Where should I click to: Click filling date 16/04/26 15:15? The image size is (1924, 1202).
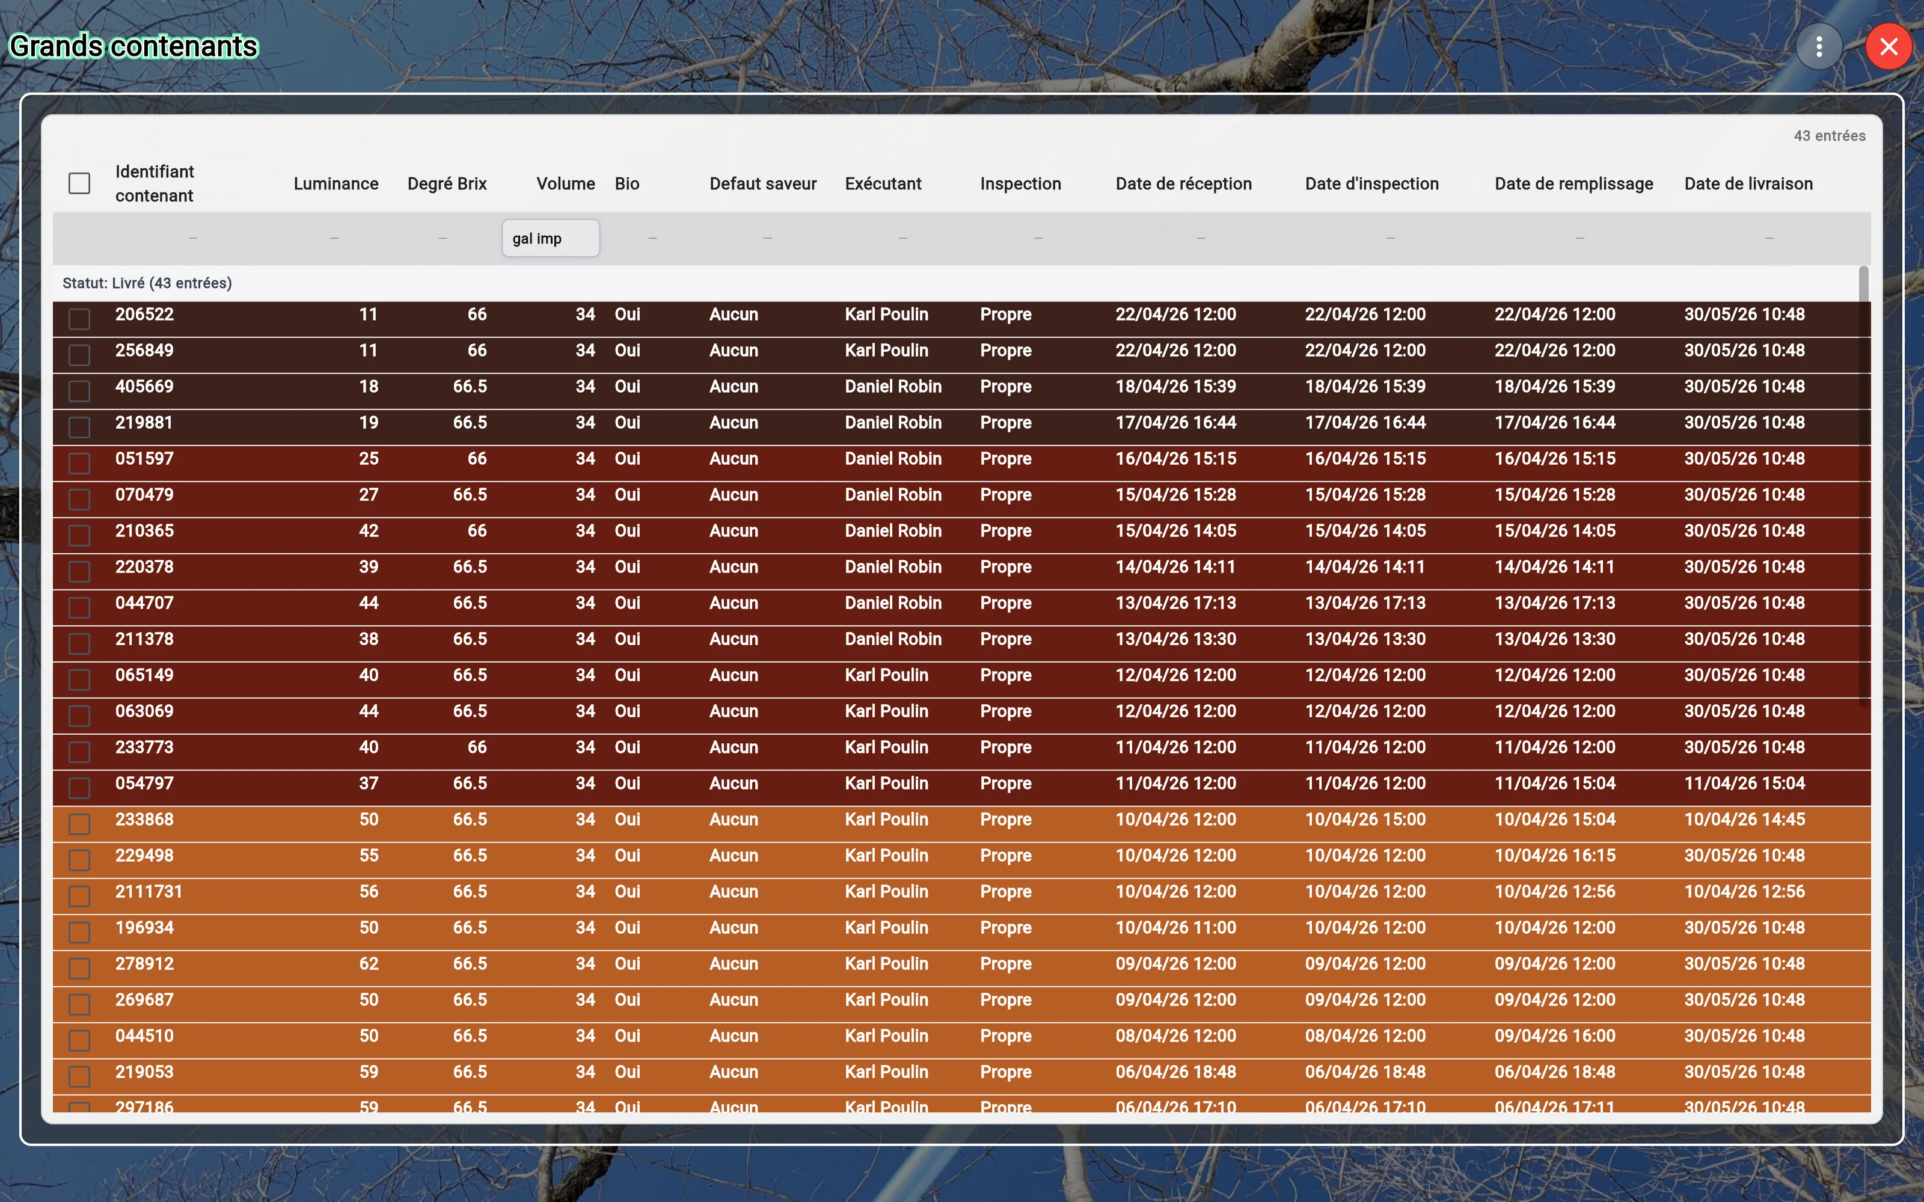pos(1554,459)
